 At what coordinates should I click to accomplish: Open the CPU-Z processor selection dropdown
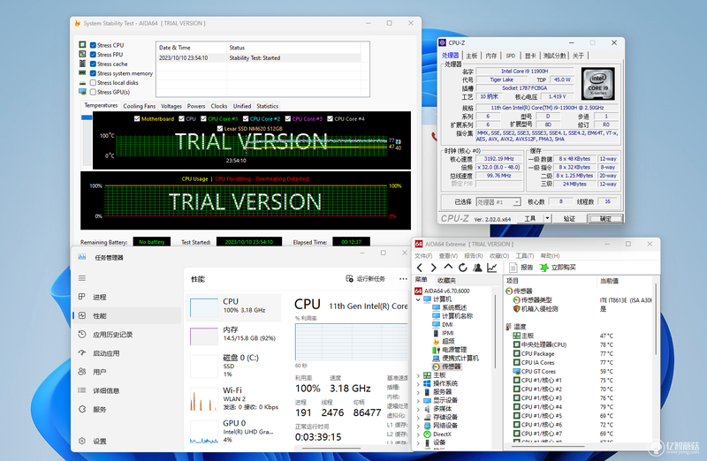click(498, 202)
